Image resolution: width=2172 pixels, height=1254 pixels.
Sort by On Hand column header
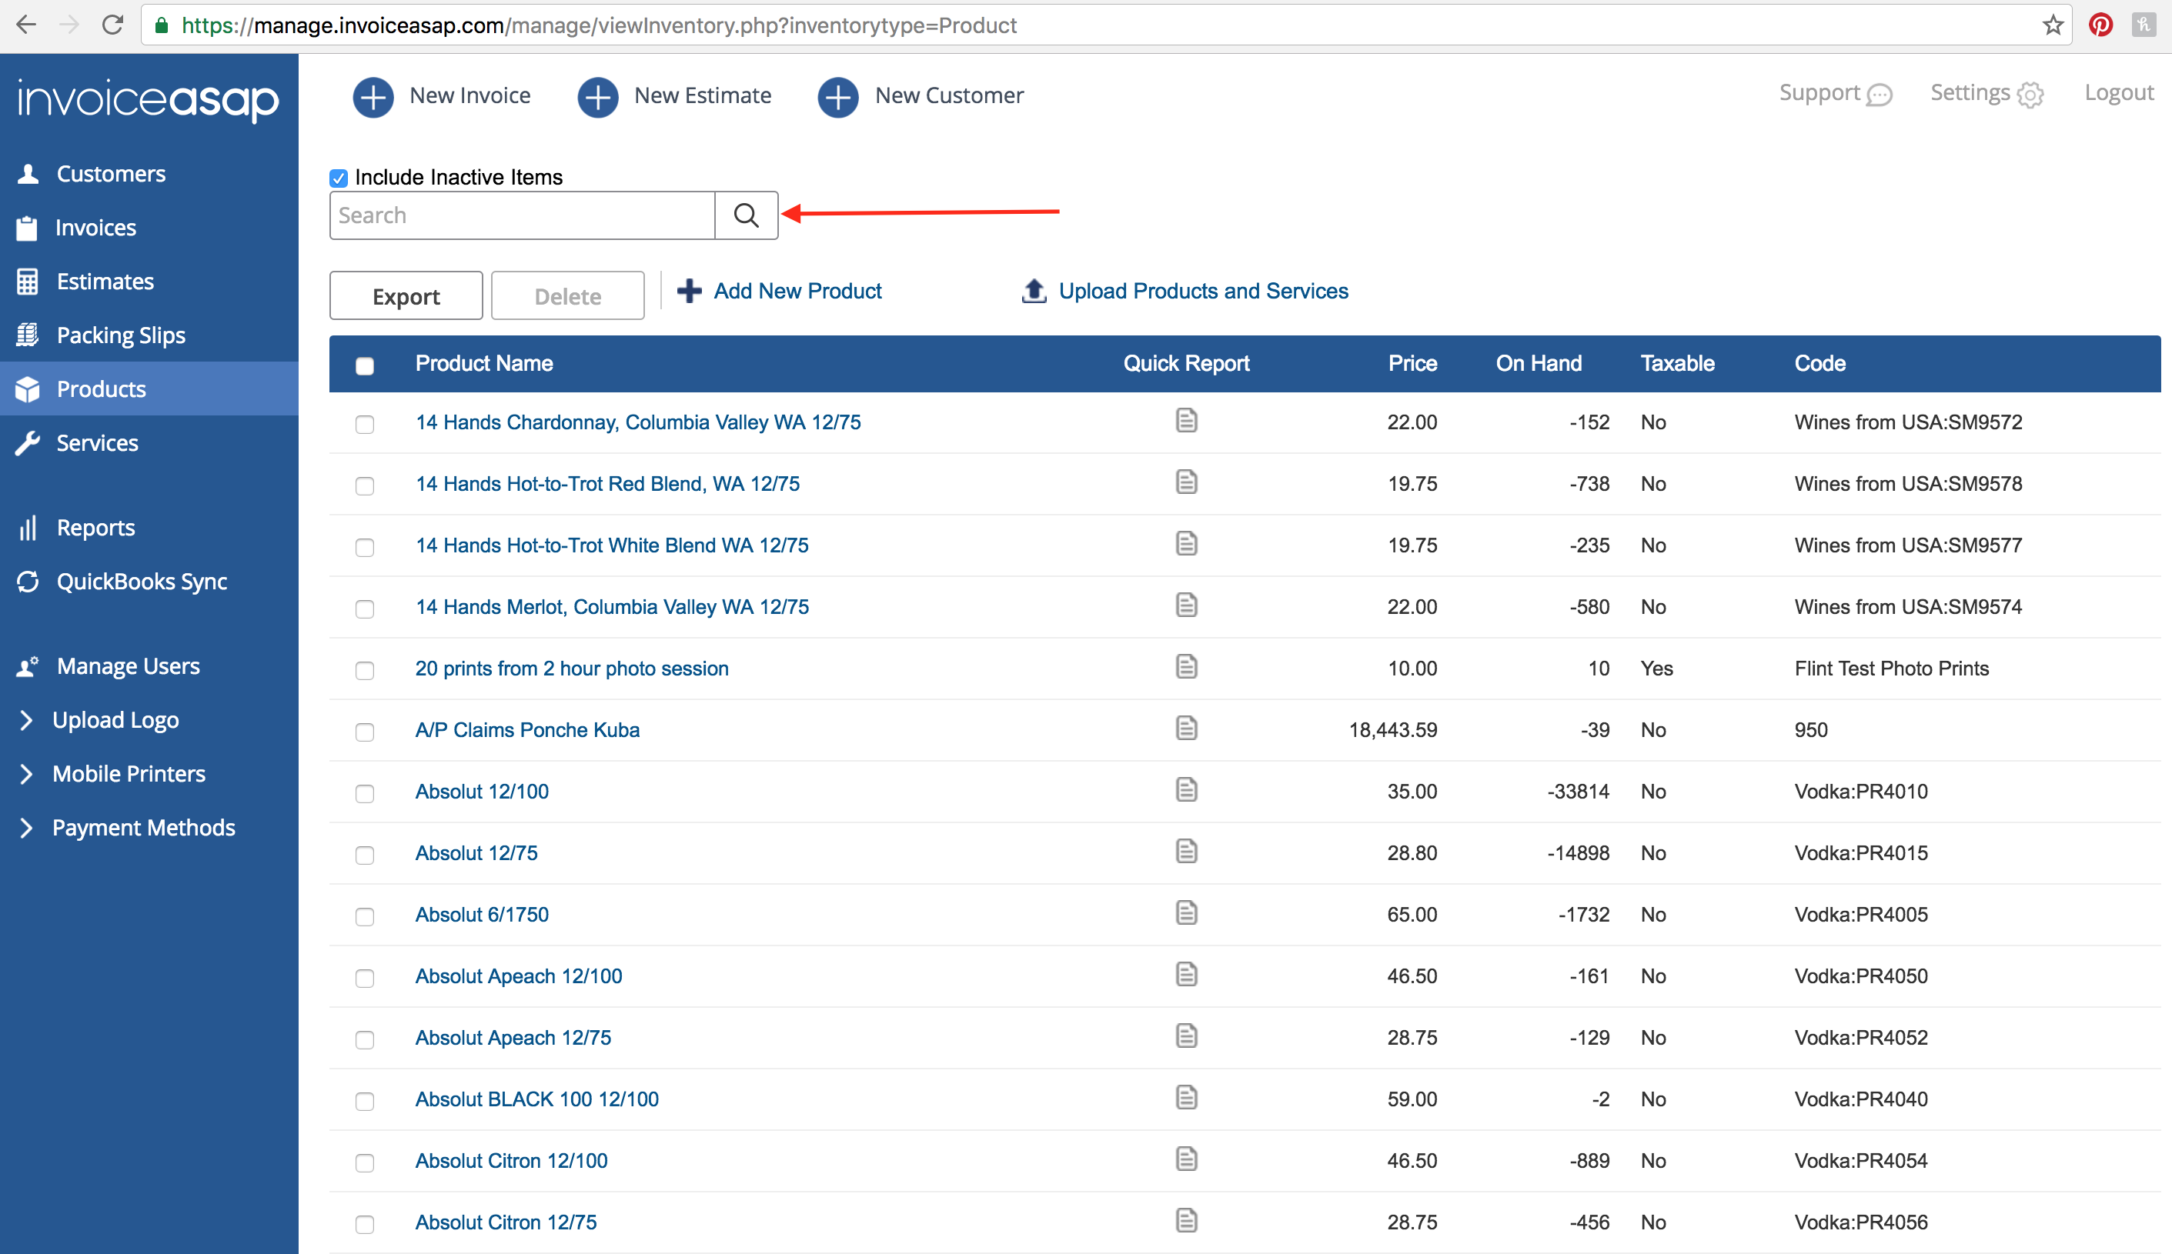pyautogui.click(x=1538, y=363)
